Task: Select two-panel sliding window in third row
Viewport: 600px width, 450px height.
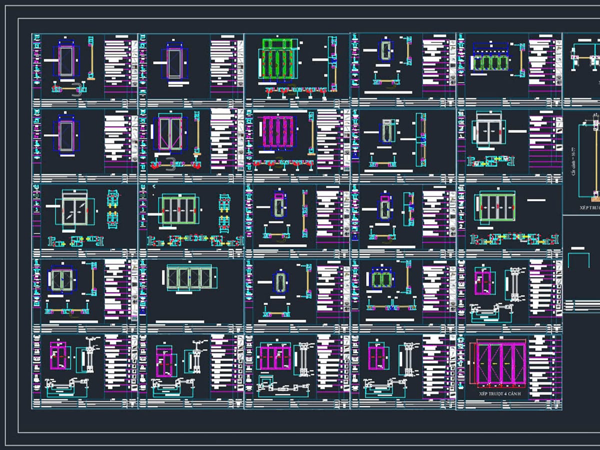Action: tap(75, 209)
